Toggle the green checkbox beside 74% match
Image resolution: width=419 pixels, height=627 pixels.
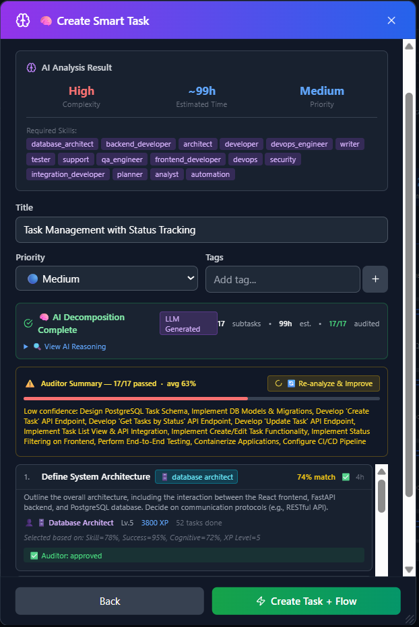pos(346,477)
